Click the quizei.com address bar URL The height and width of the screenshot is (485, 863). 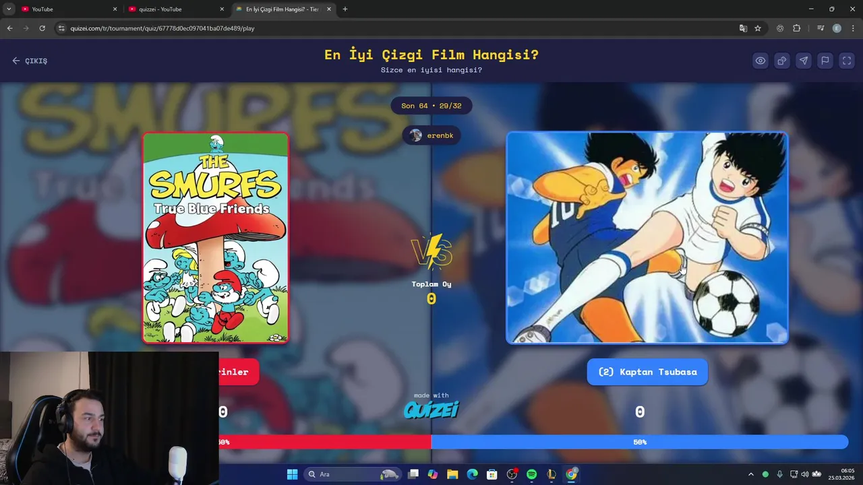pyautogui.click(x=162, y=28)
